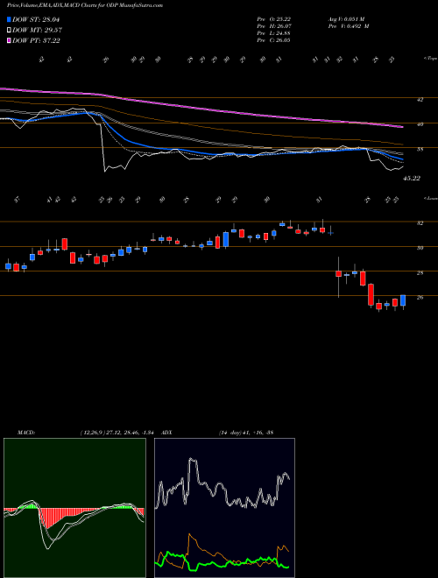438x578 pixels.
Task: Click the 'Avg V: 0.651 M' value
Action: [x=345, y=18]
